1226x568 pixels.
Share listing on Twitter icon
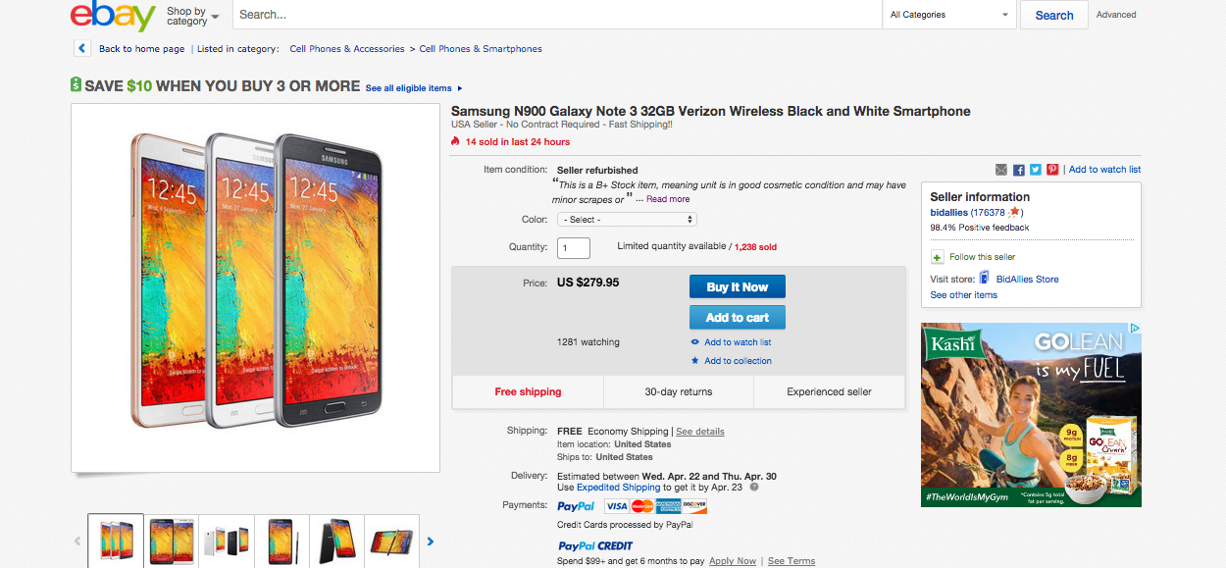[x=1035, y=170]
